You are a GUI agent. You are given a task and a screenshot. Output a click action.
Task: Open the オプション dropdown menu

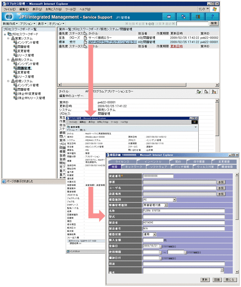(56, 24)
